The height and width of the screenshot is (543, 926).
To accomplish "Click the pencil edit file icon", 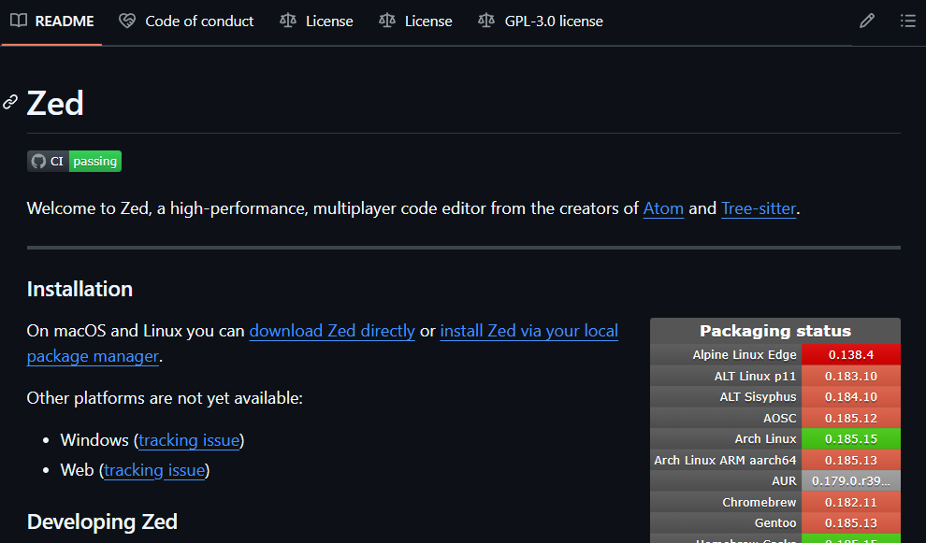I will point(867,21).
